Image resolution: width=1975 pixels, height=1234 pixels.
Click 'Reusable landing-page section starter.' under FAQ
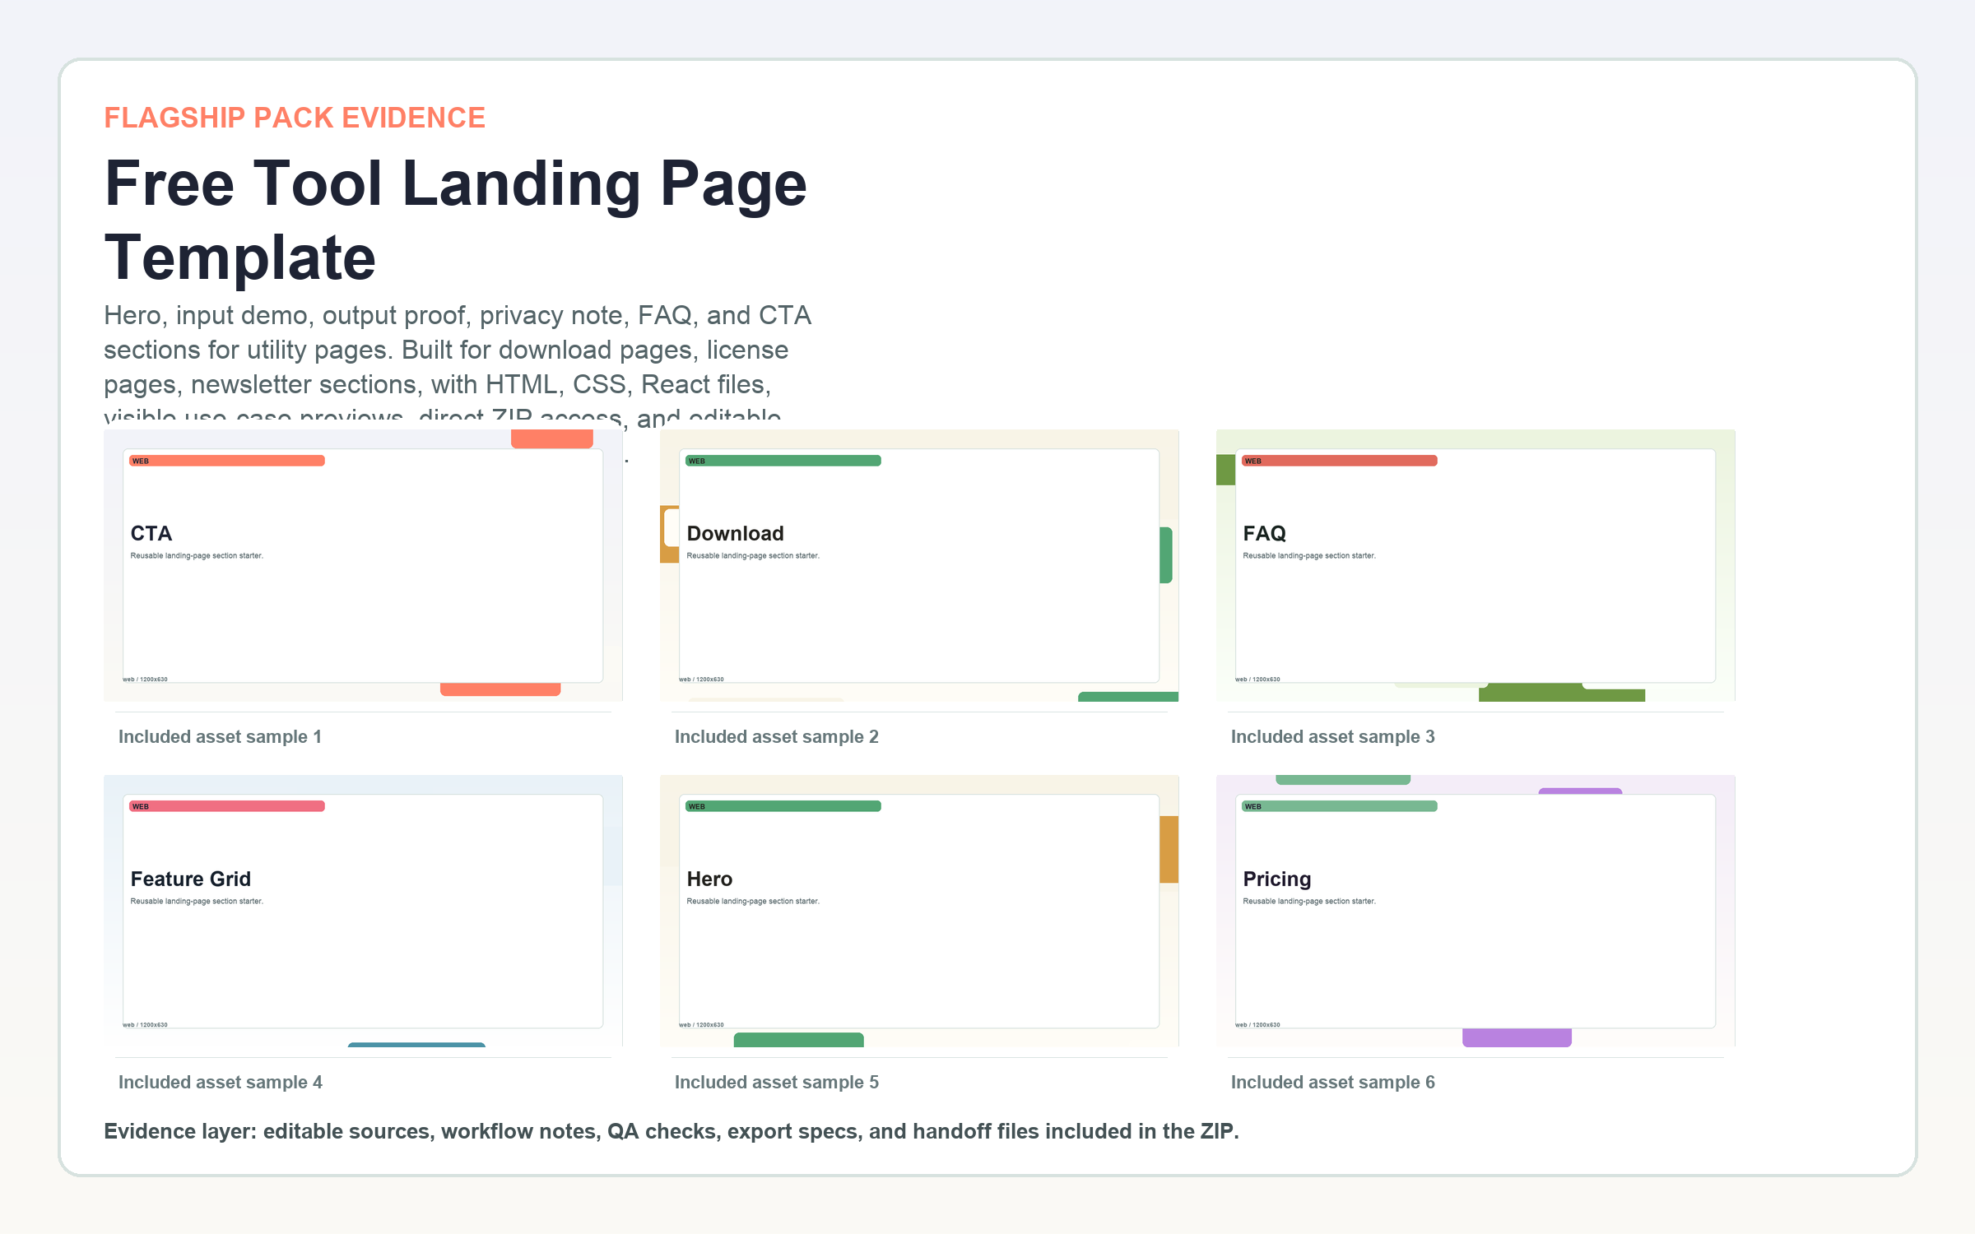pos(1309,555)
